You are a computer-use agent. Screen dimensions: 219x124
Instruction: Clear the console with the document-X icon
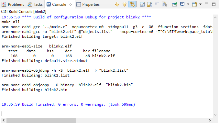[x=165, y=4]
